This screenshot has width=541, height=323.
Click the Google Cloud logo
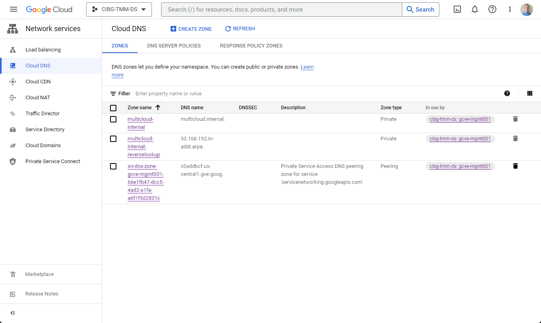tap(49, 10)
